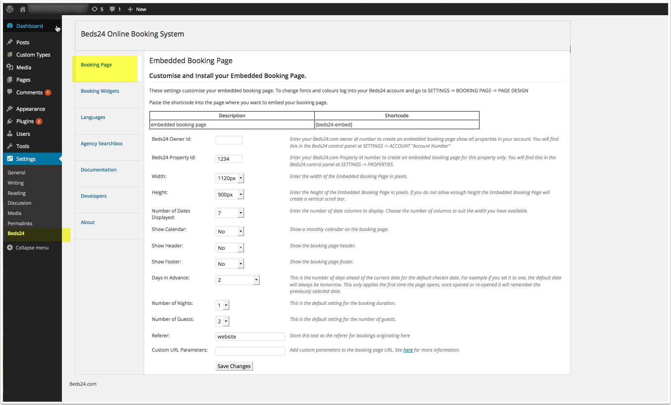
Task: Follow the 'here' link for URL parameters
Action: coord(408,350)
